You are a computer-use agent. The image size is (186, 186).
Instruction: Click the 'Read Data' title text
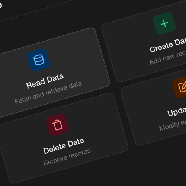(45, 81)
